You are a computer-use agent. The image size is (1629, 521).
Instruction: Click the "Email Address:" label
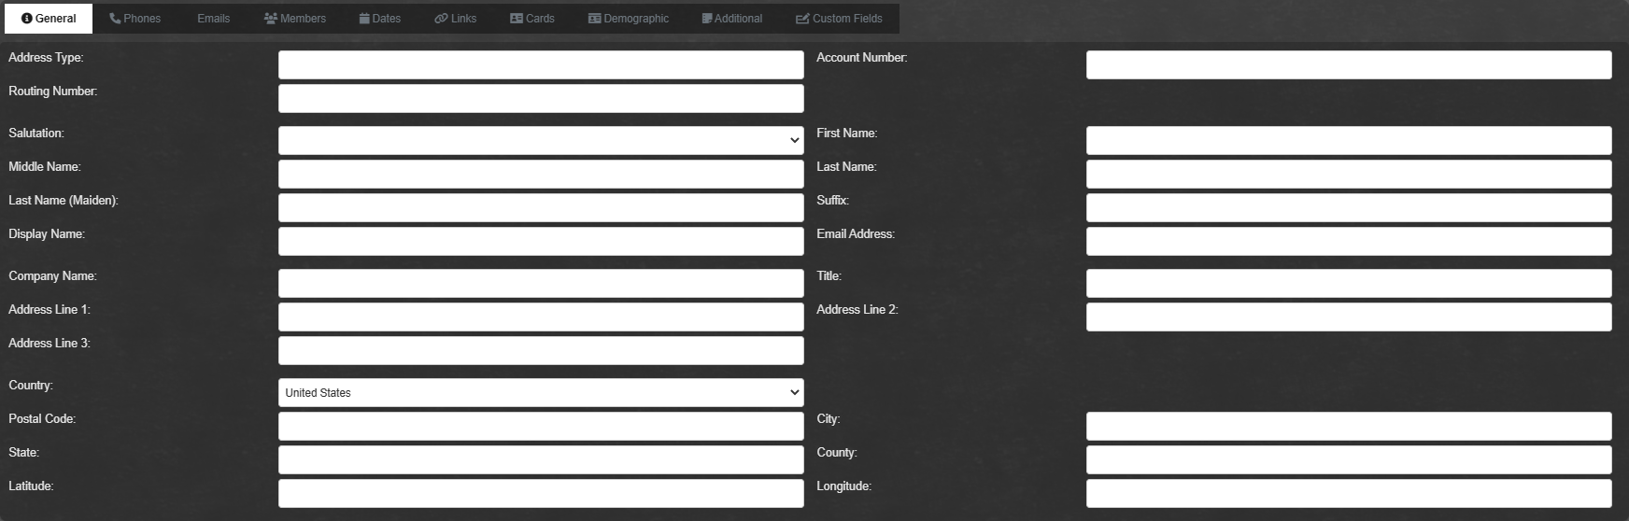point(856,234)
